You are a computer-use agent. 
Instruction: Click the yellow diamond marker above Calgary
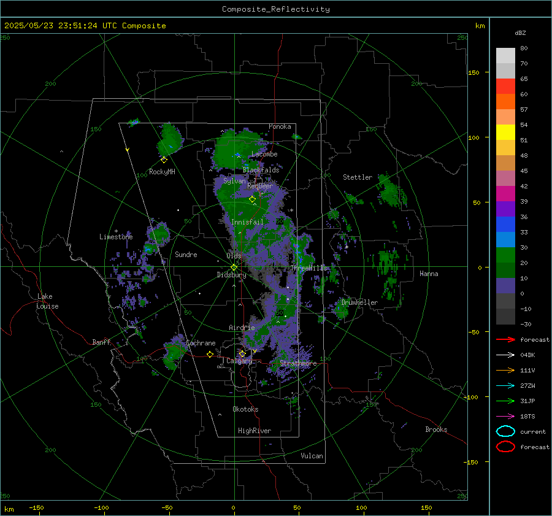242,353
